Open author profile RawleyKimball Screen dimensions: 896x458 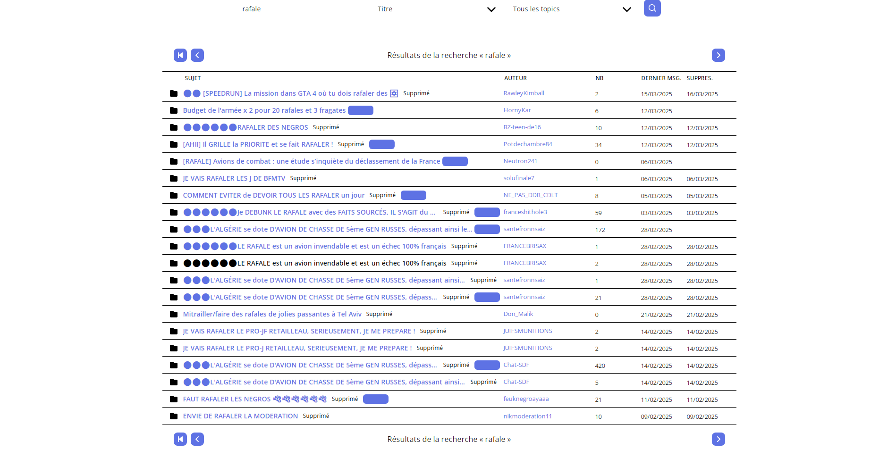tap(524, 93)
